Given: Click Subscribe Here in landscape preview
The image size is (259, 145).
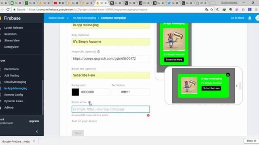Looking at the screenshot, I should (x=211, y=88).
